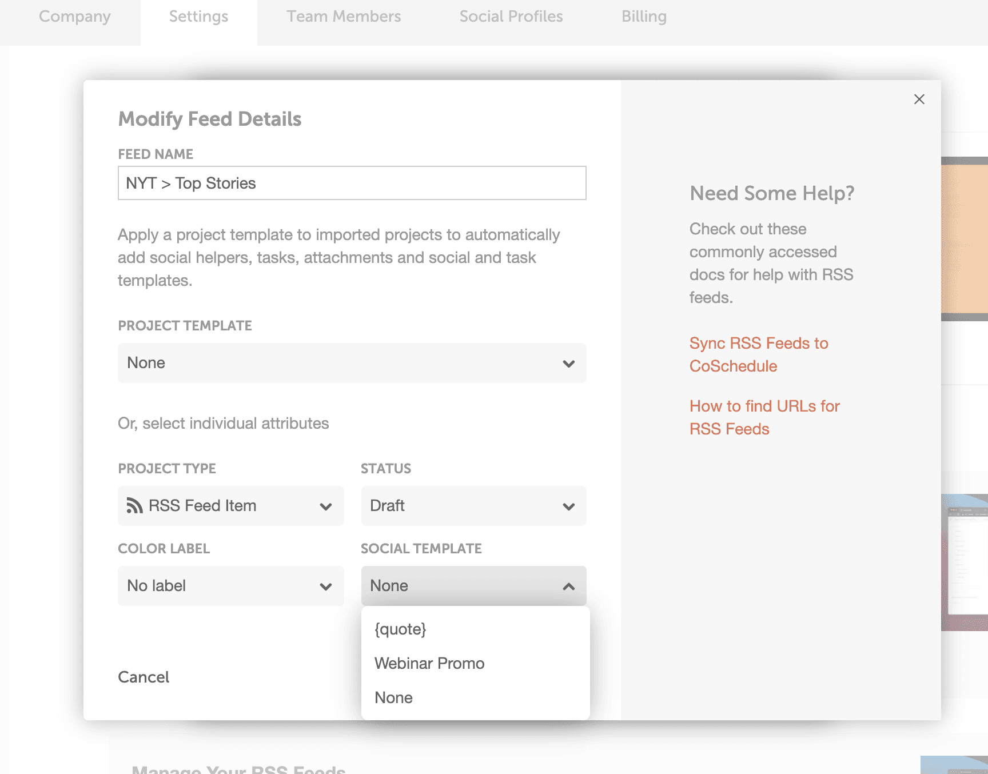
Task: Choose Webinar Promo from the list
Action: 429,663
